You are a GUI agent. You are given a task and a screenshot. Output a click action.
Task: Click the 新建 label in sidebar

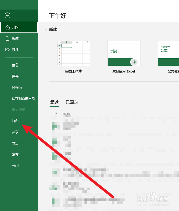[x=15, y=38]
